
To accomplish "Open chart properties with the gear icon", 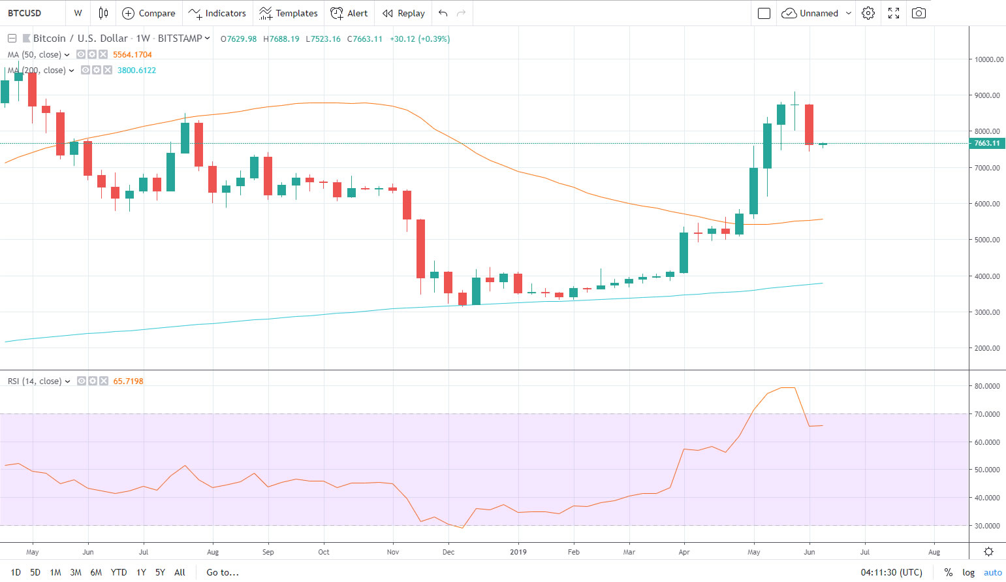I will [x=868, y=12].
